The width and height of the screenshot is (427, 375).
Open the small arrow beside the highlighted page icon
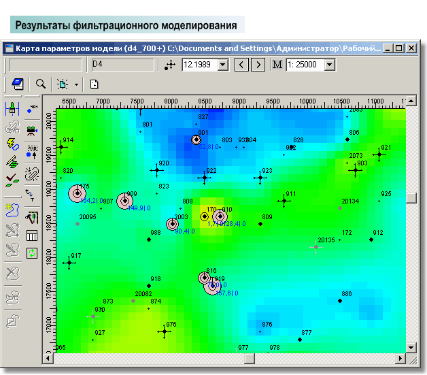tap(77, 84)
